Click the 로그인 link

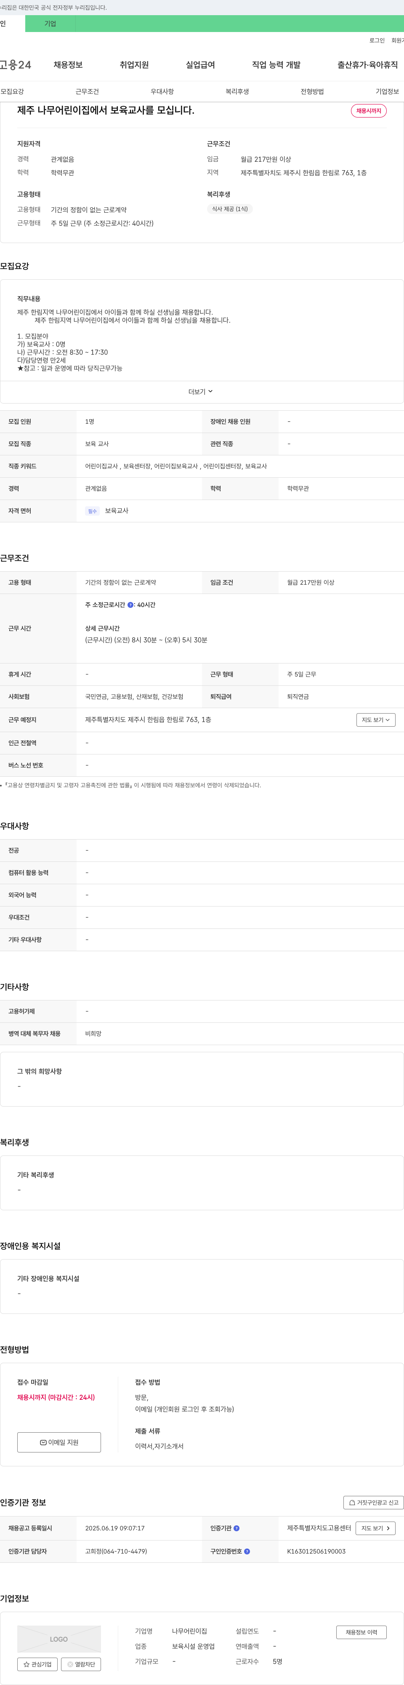pos(377,40)
